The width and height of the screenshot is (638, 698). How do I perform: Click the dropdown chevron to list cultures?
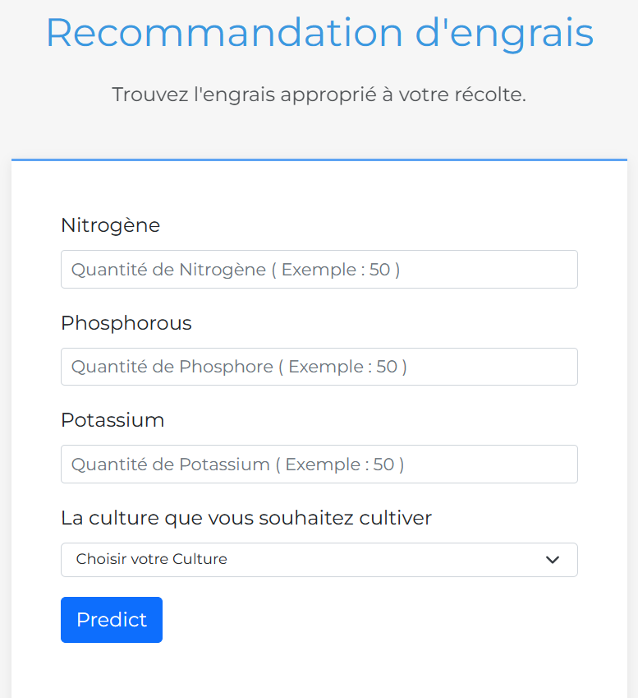[553, 560]
